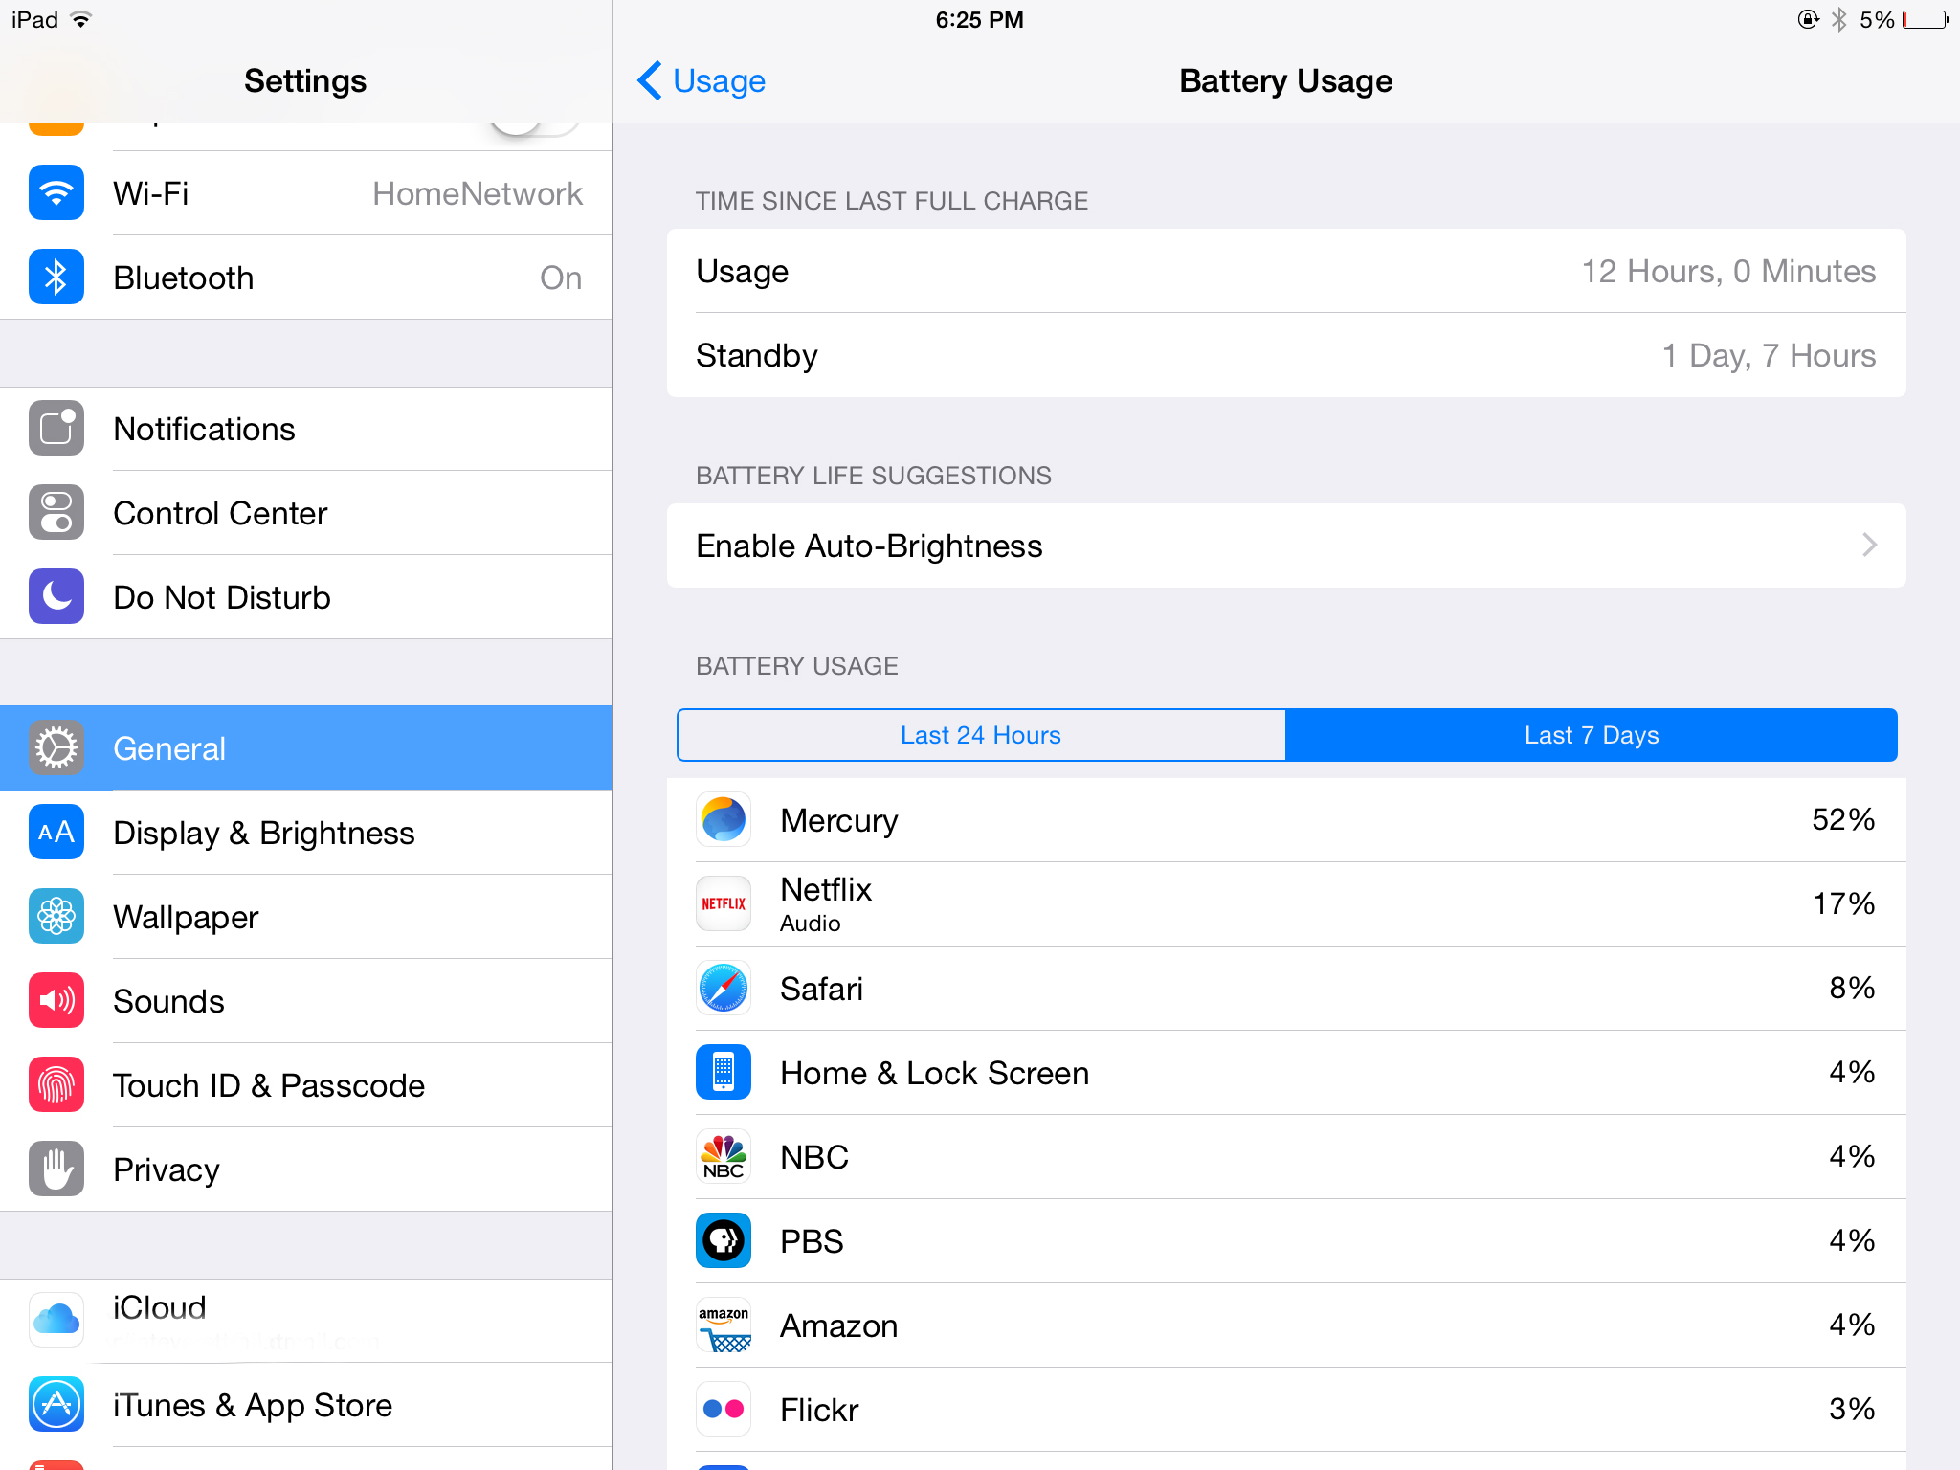Tap the Home & Lock Screen icon

coord(724,1073)
